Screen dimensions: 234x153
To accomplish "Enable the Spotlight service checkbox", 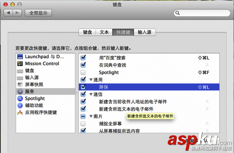I will pyautogui.click(x=83, y=73).
